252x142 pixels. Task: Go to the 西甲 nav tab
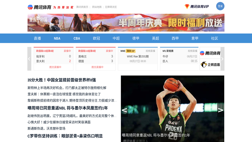[175, 38]
